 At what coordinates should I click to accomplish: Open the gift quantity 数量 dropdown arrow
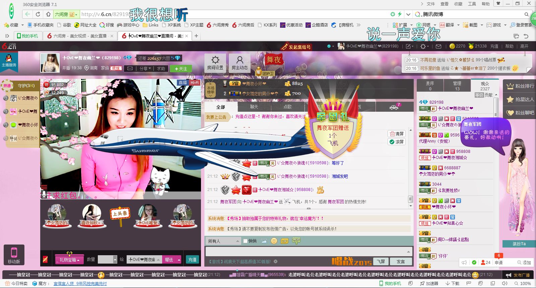[115, 260]
